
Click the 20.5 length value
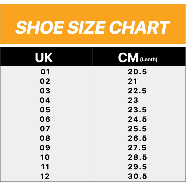(137, 72)
